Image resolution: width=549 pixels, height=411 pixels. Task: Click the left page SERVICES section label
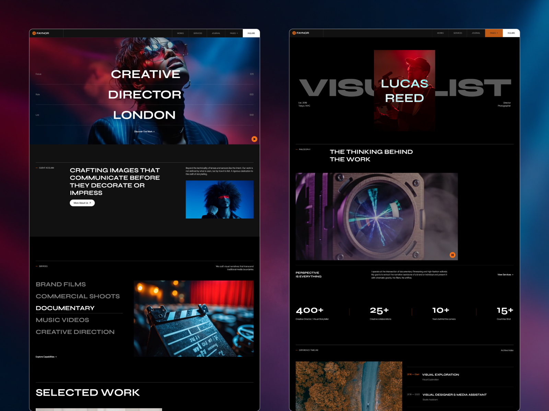coord(42,266)
